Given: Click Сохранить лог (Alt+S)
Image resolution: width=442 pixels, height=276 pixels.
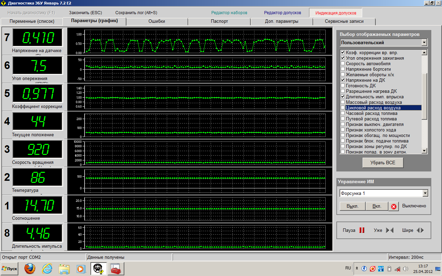Looking at the screenshot, I should [136, 13].
